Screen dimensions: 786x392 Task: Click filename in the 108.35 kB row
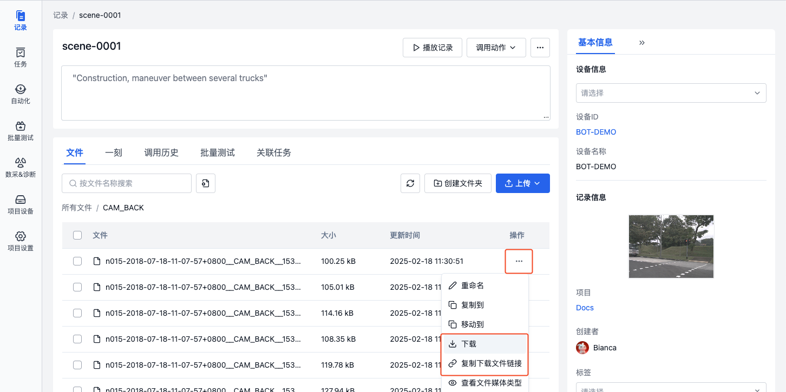(203, 339)
